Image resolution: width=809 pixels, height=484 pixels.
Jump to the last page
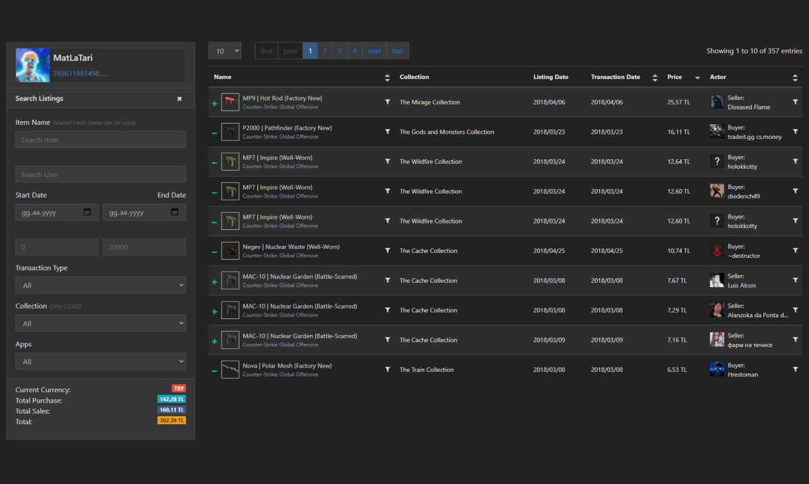coord(397,51)
